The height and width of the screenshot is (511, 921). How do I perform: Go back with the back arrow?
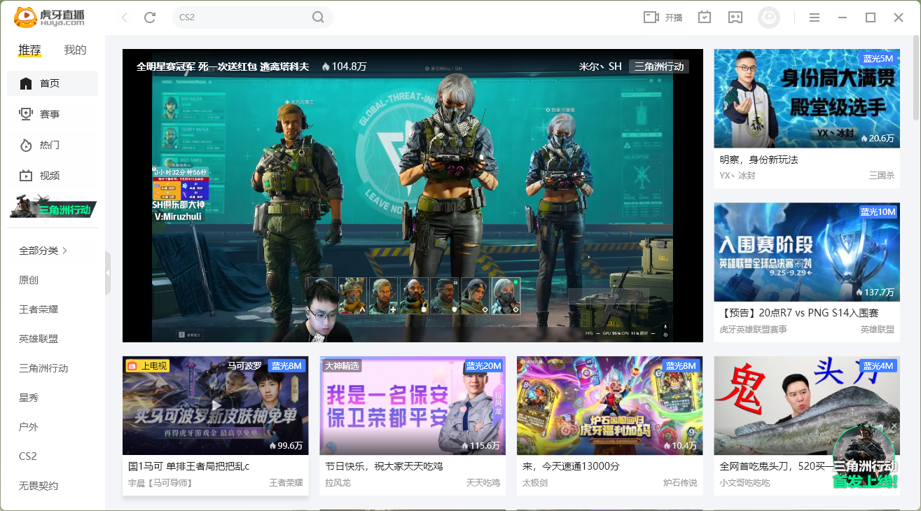pos(125,17)
